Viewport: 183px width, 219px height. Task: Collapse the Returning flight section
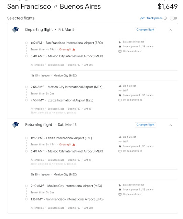(x=171, y=125)
